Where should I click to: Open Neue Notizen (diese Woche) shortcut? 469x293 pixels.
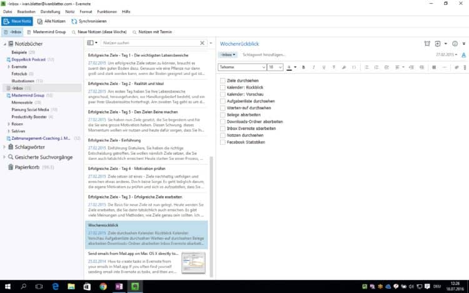[x=99, y=32]
